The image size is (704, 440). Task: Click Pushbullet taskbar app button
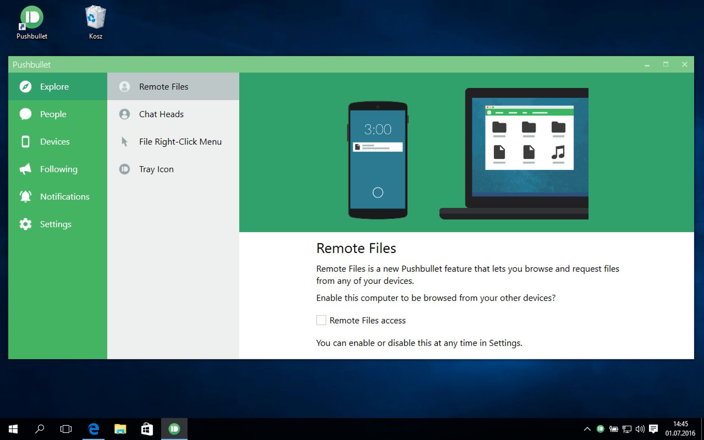coord(174,429)
